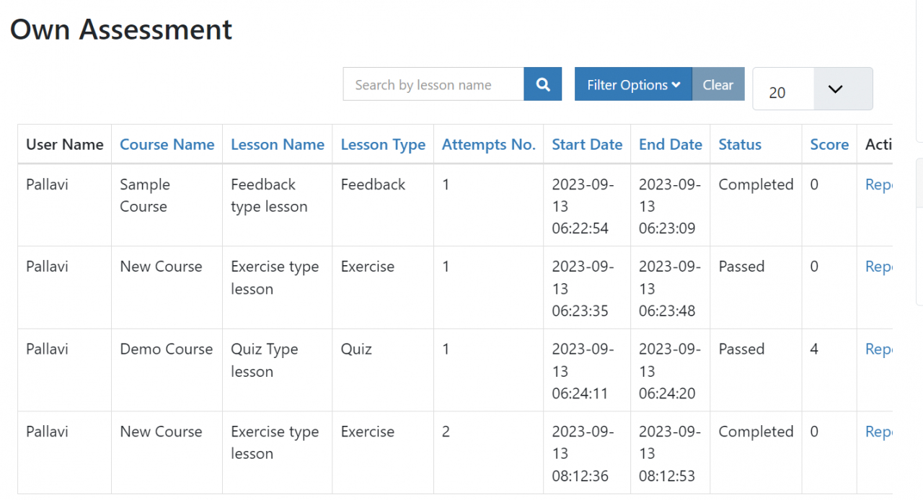
Task: Open Report for second Exercise lesson attempt
Action: 879,432
